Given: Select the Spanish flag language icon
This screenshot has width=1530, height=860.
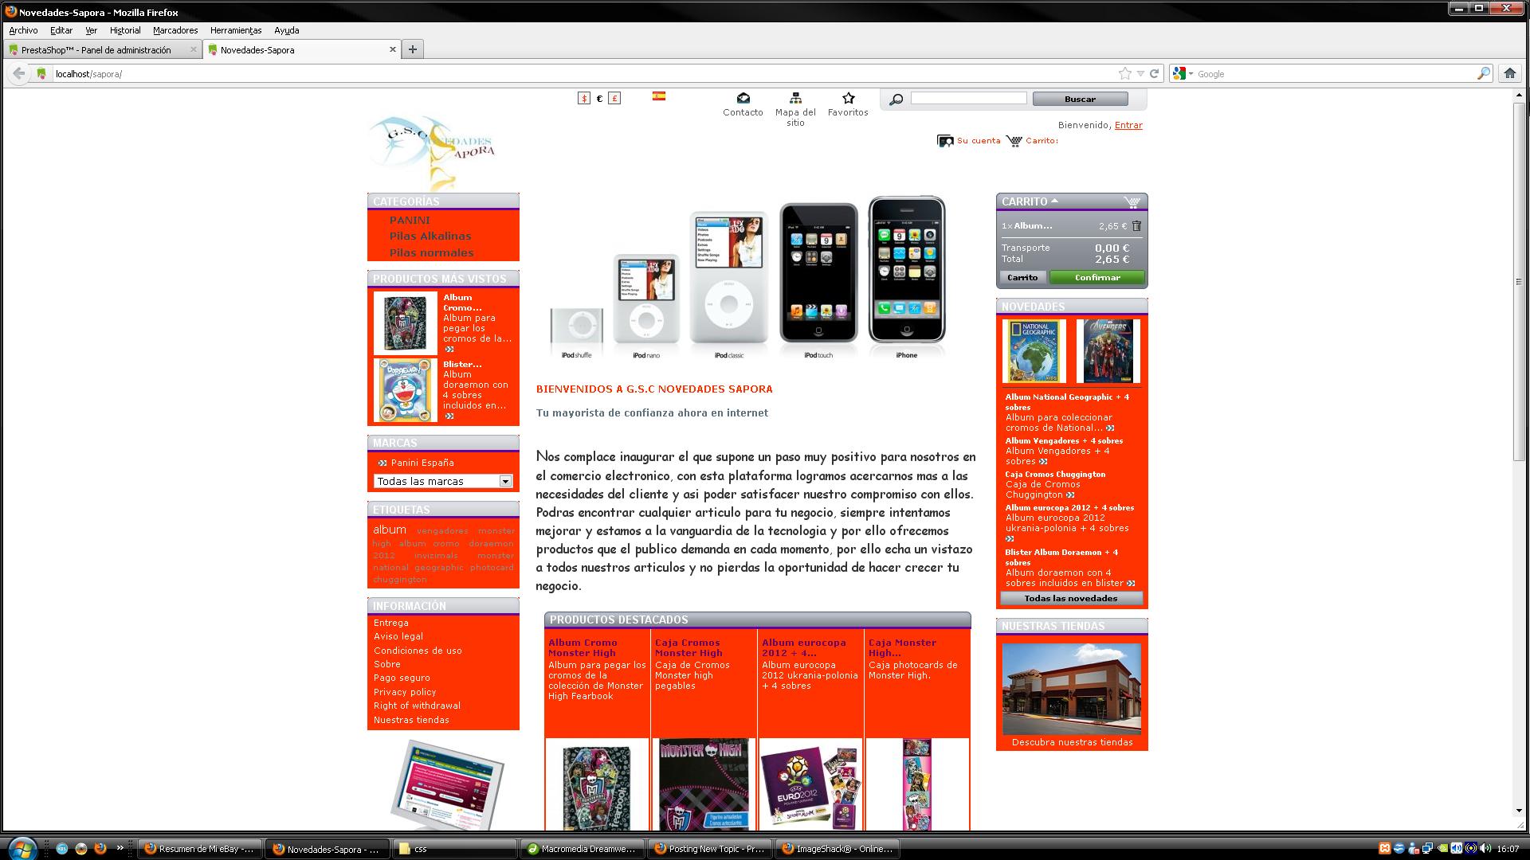Looking at the screenshot, I should coord(659,96).
